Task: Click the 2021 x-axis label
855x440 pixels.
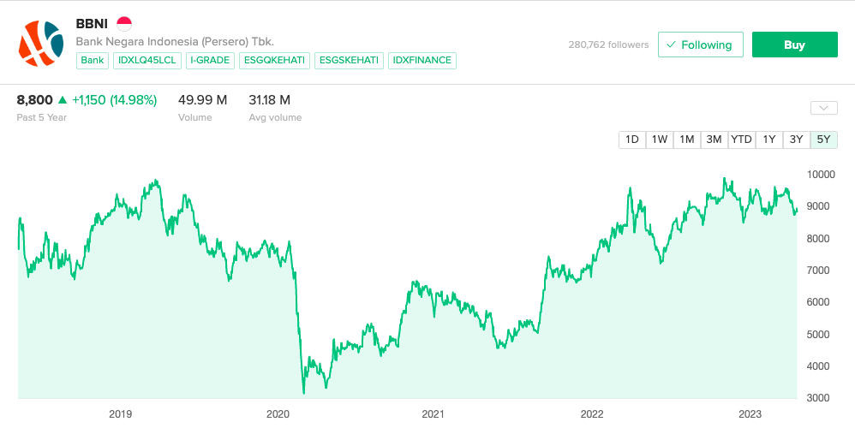Action: 433,414
